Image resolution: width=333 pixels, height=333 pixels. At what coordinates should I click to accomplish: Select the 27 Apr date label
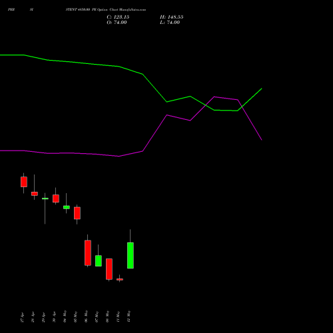[x=22, y=317]
